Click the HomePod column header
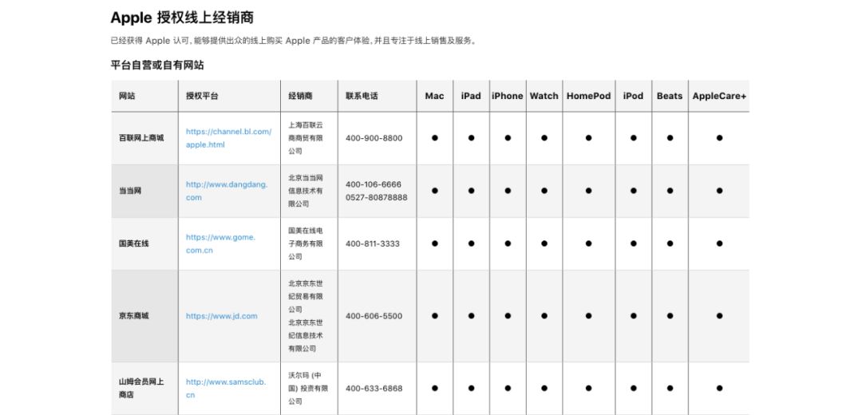This screenshot has height=415, width=862. (589, 96)
